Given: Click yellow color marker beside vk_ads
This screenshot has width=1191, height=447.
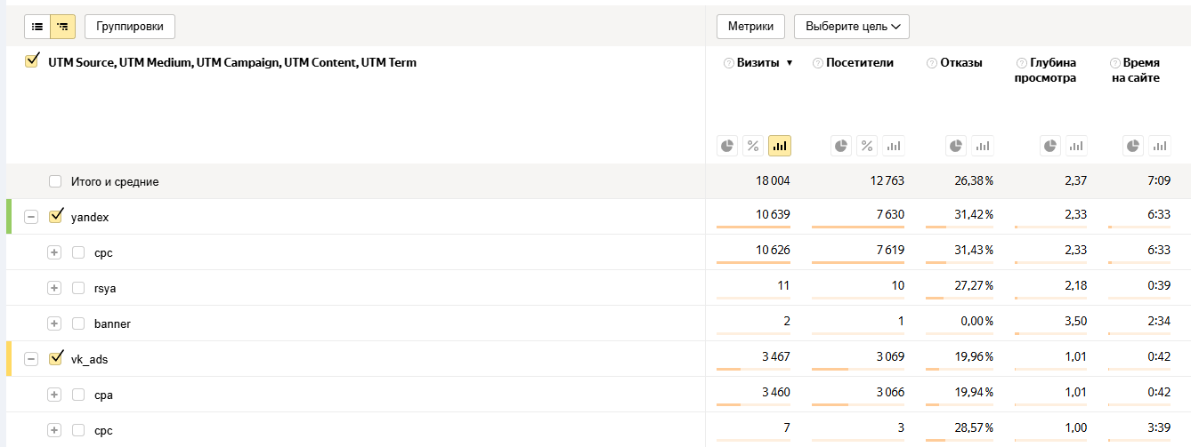Looking at the screenshot, I should (x=9, y=359).
